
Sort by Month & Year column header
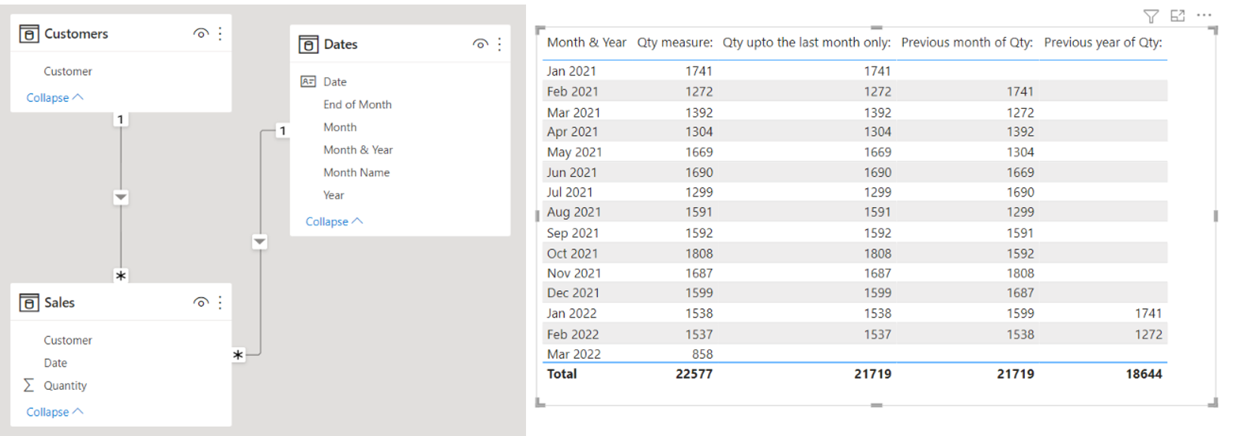586,42
